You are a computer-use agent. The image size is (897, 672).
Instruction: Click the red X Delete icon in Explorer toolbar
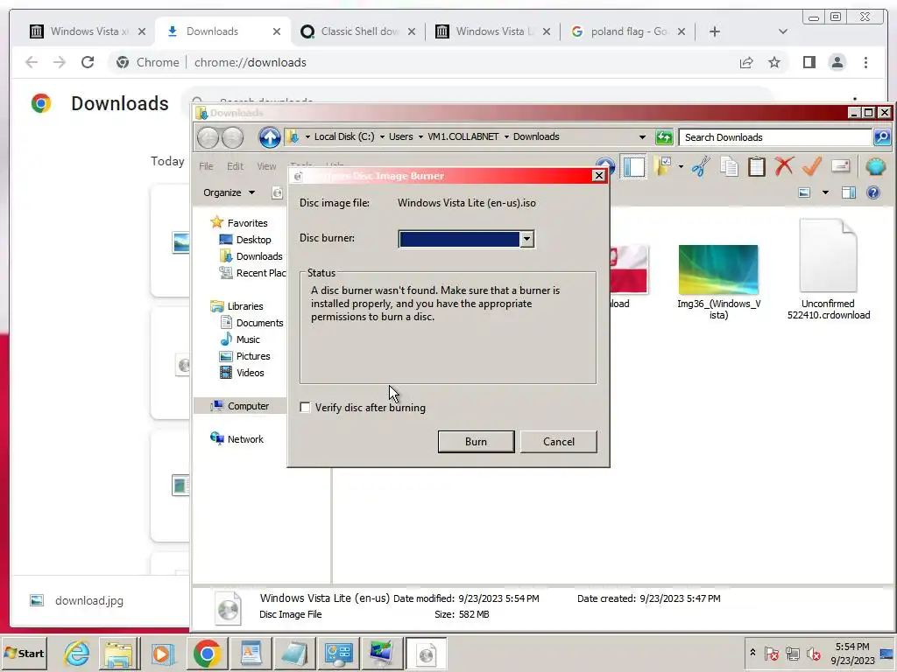(784, 167)
